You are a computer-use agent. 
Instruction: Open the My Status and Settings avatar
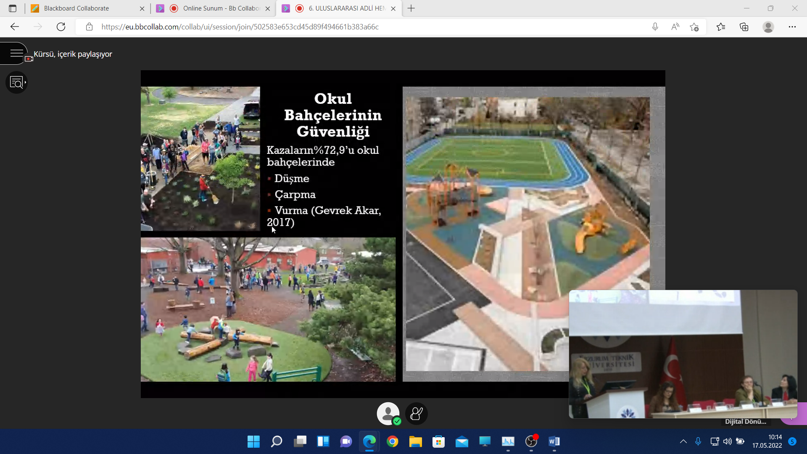[388, 414]
